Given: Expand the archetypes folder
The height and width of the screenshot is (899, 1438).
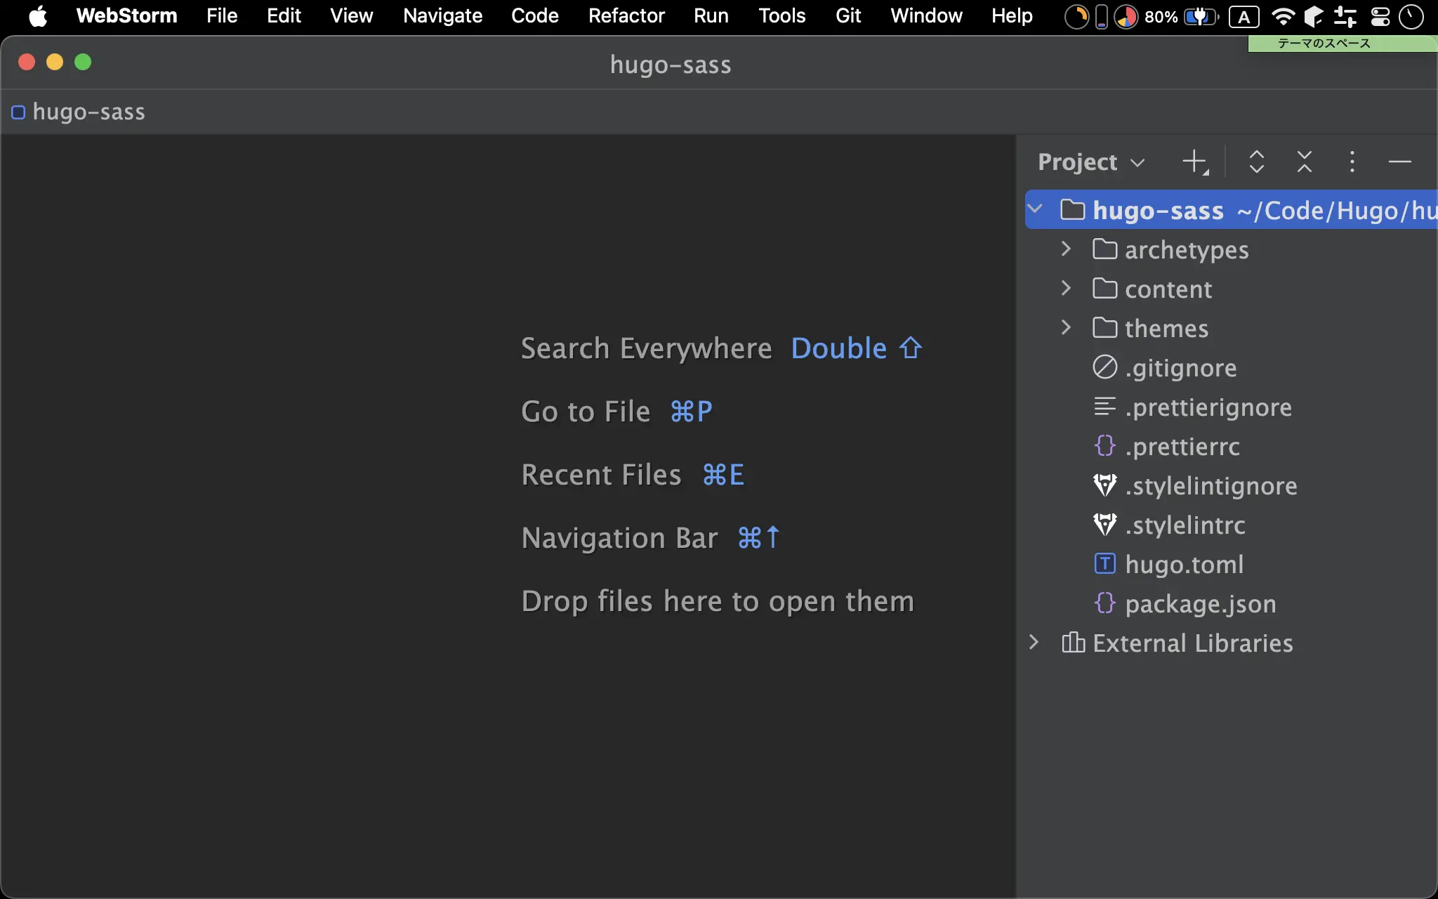Looking at the screenshot, I should [x=1066, y=249].
